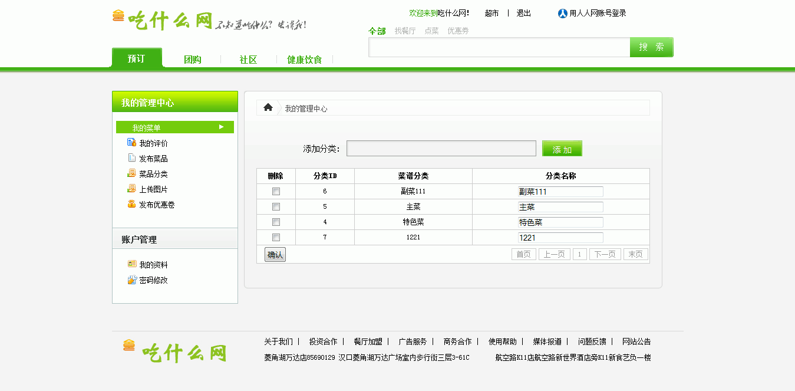Select the 找餐厅 search filter

tap(405, 31)
